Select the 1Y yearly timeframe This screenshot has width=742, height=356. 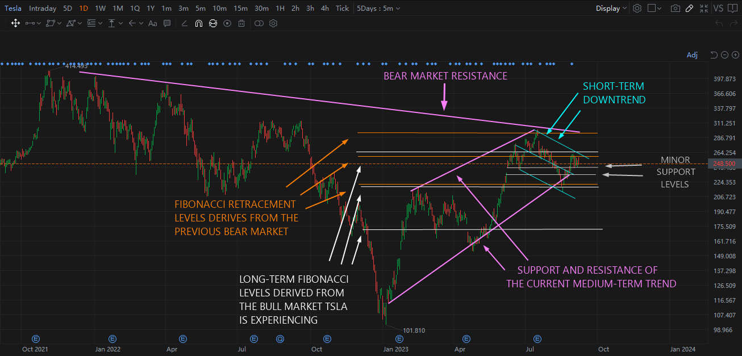point(151,9)
